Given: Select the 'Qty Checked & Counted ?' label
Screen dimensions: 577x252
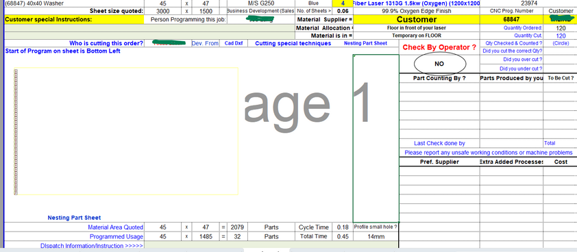Looking at the screenshot, I should click(x=514, y=43).
